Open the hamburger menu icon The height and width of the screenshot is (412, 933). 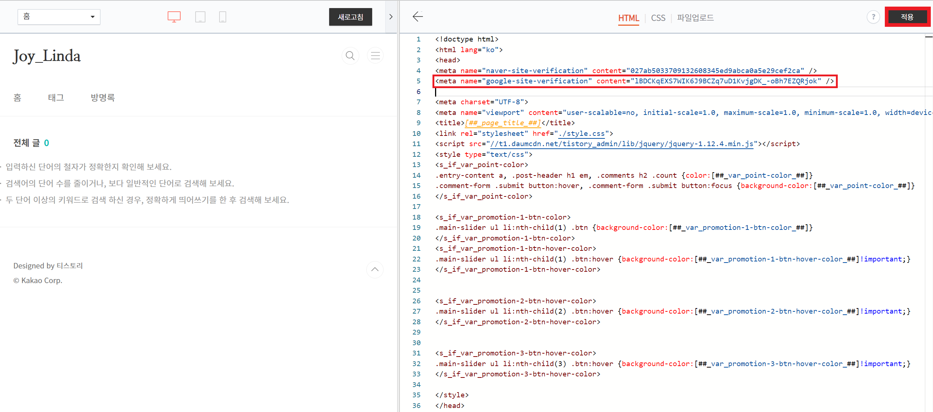(x=375, y=56)
